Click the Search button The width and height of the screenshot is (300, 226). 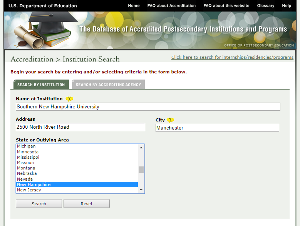click(x=39, y=204)
